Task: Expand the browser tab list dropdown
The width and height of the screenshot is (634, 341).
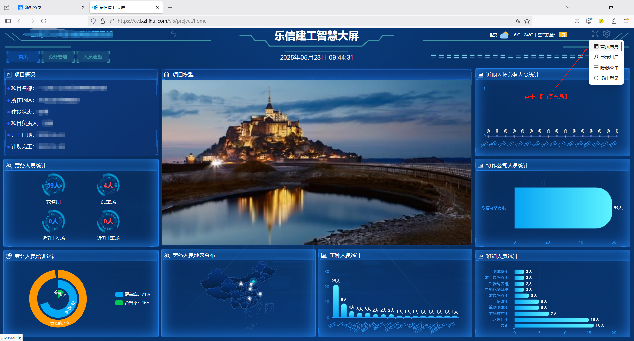Action: point(568,7)
